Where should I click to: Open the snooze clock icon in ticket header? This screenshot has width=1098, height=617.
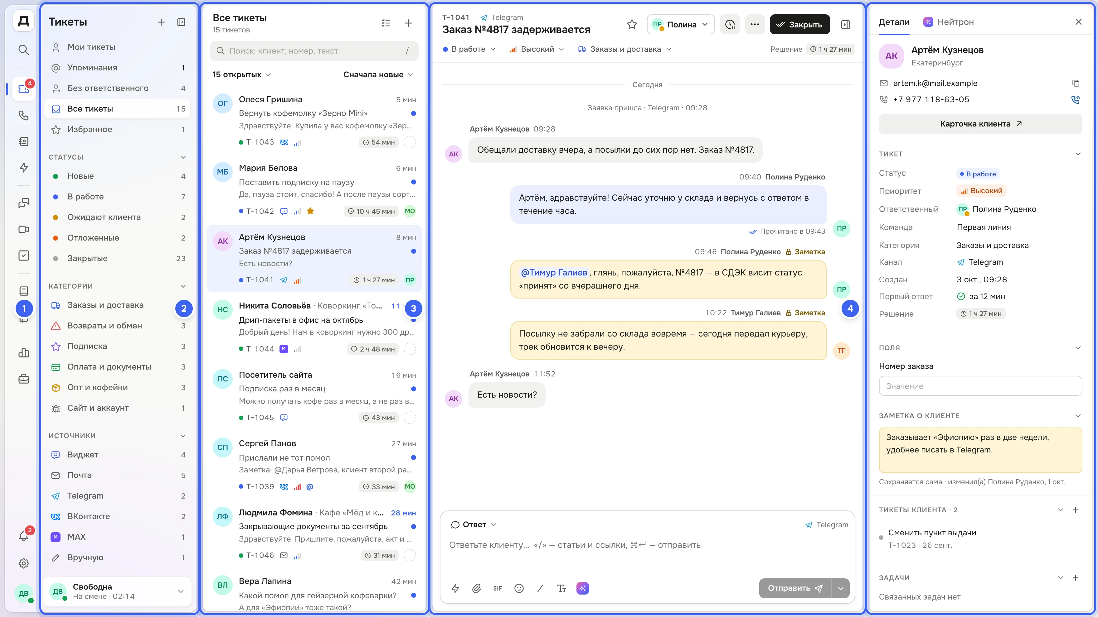click(x=730, y=25)
